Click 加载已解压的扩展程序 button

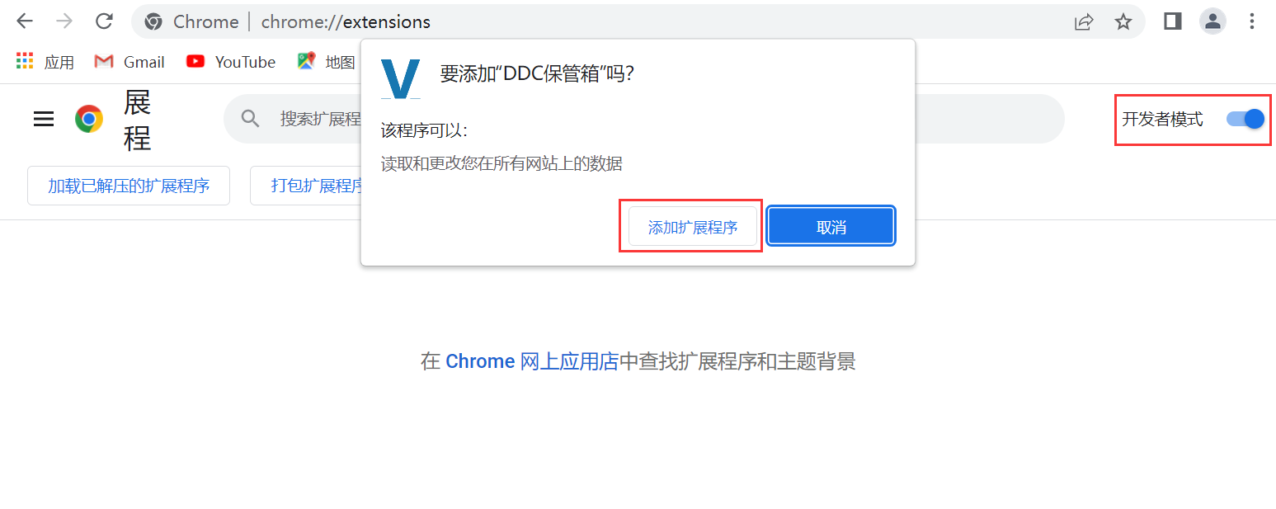click(x=129, y=186)
